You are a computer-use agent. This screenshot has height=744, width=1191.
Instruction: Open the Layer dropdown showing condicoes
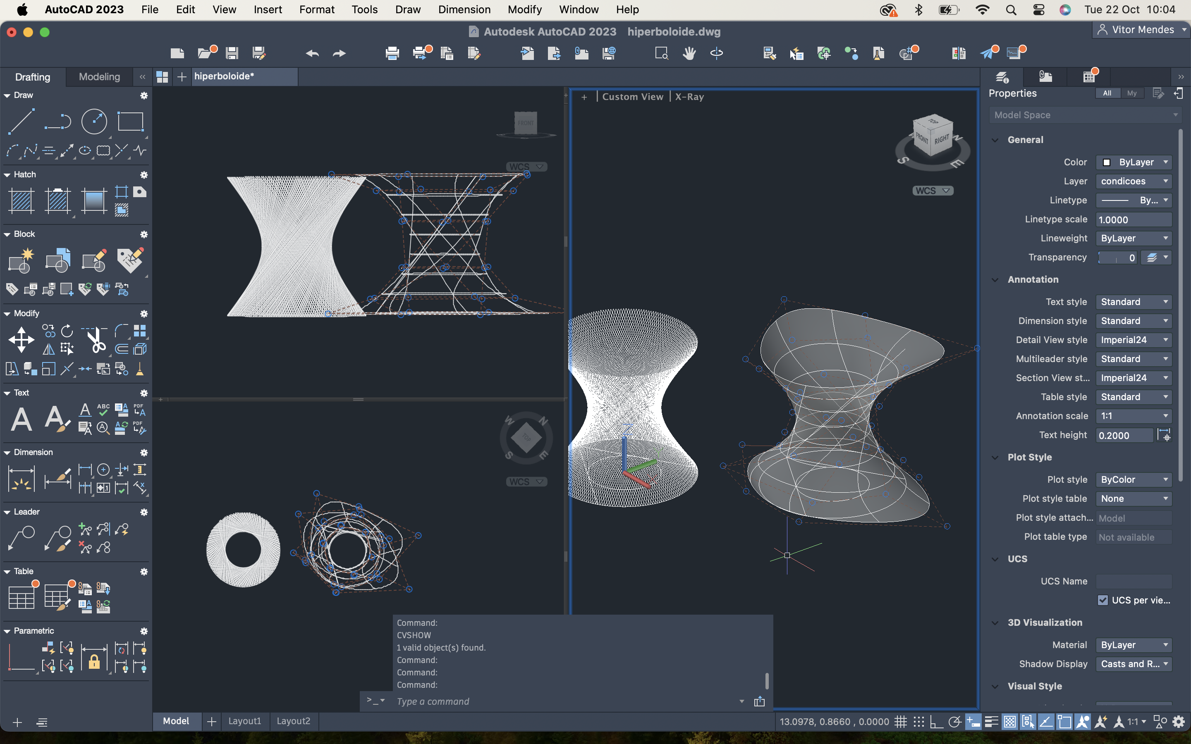click(x=1134, y=181)
